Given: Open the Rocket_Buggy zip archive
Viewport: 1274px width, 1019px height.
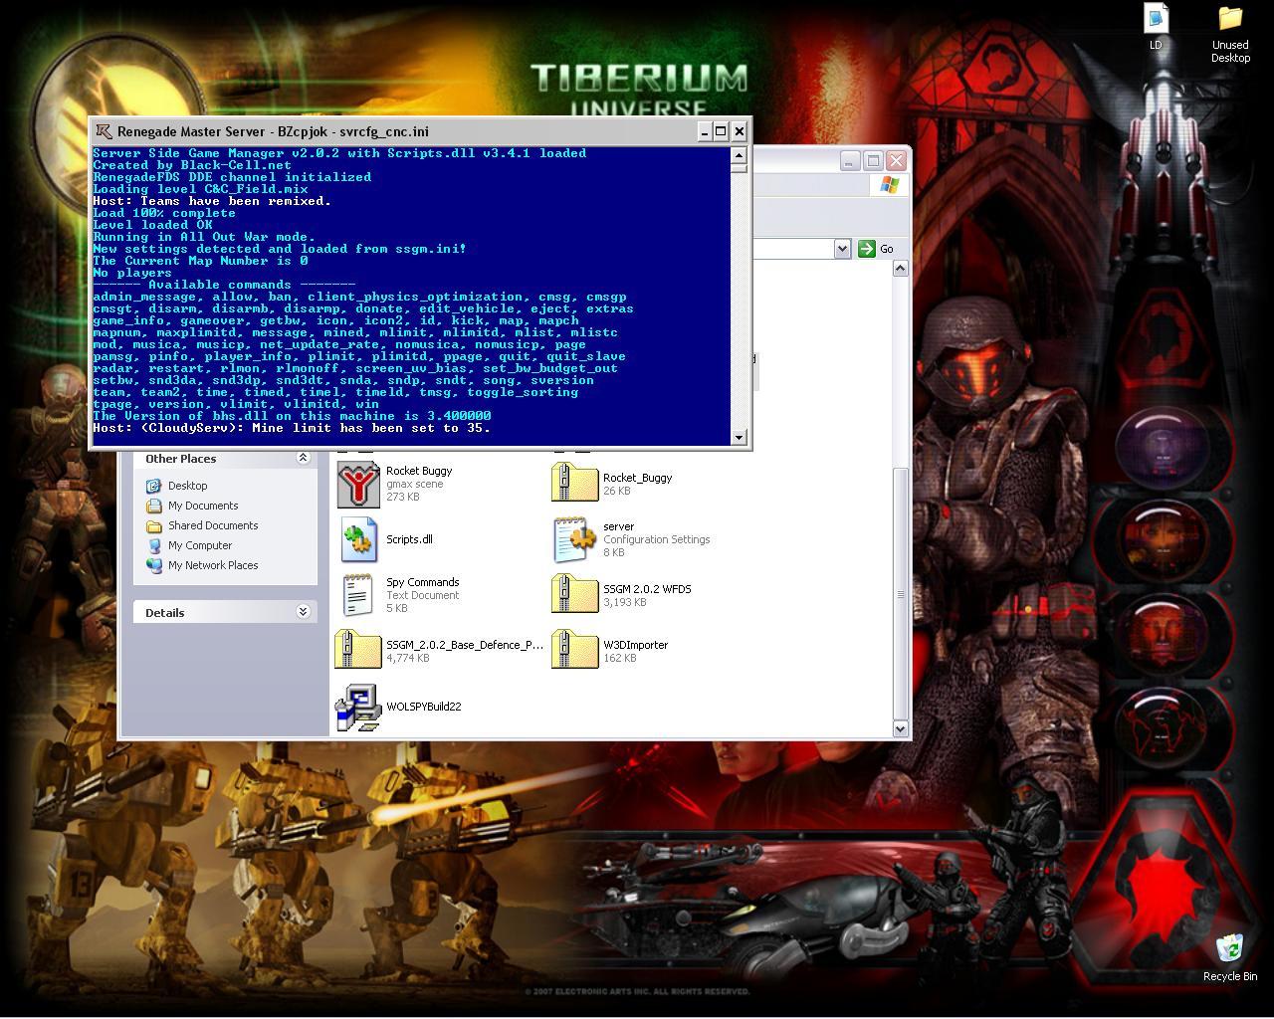Looking at the screenshot, I should 574,484.
